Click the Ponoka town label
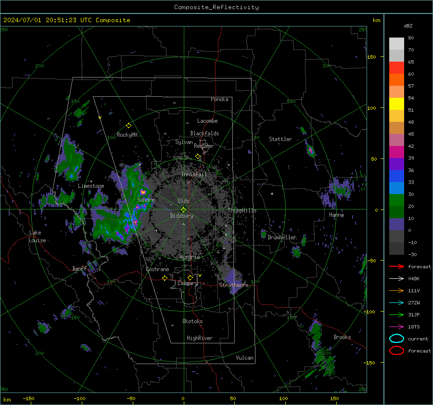 pos(219,100)
